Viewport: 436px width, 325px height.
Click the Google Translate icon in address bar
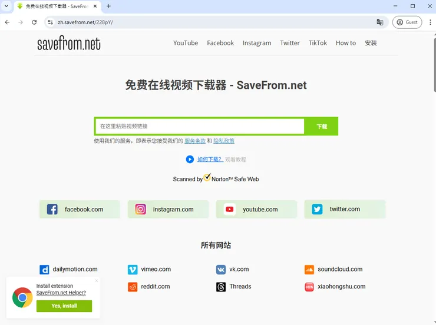379,22
